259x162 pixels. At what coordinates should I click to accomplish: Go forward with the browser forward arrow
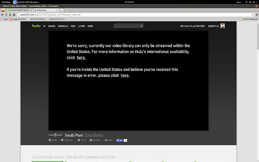(x=6, y=15)
